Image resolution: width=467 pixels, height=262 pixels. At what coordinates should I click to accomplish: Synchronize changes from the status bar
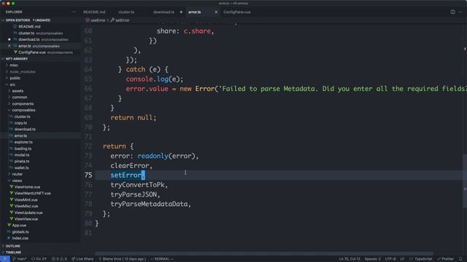click(x=39, y=259)
